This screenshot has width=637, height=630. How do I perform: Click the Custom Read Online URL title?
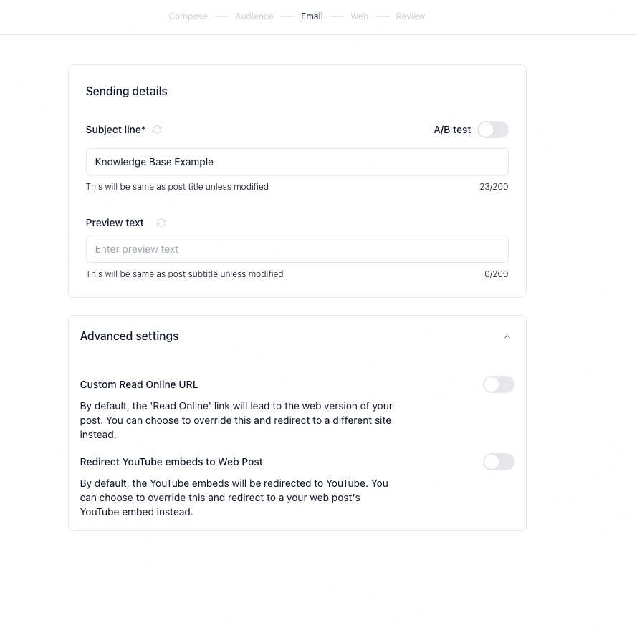[139, 384]
